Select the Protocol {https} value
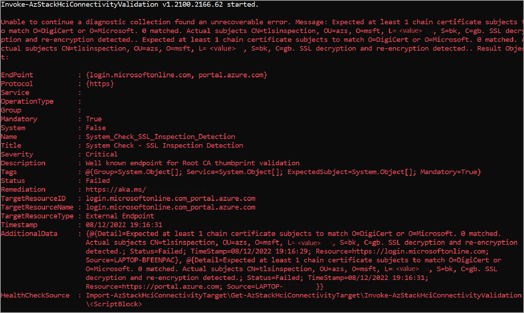The width and height of the screenshot is (524, 313). coord(100,84)
